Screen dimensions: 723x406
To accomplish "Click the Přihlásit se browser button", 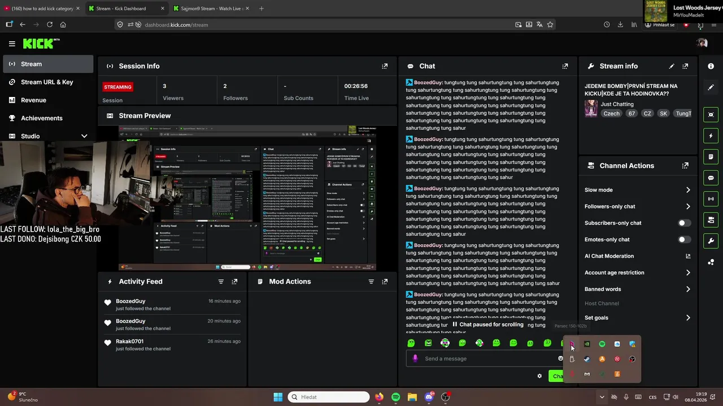I will (x=659, y=25).
